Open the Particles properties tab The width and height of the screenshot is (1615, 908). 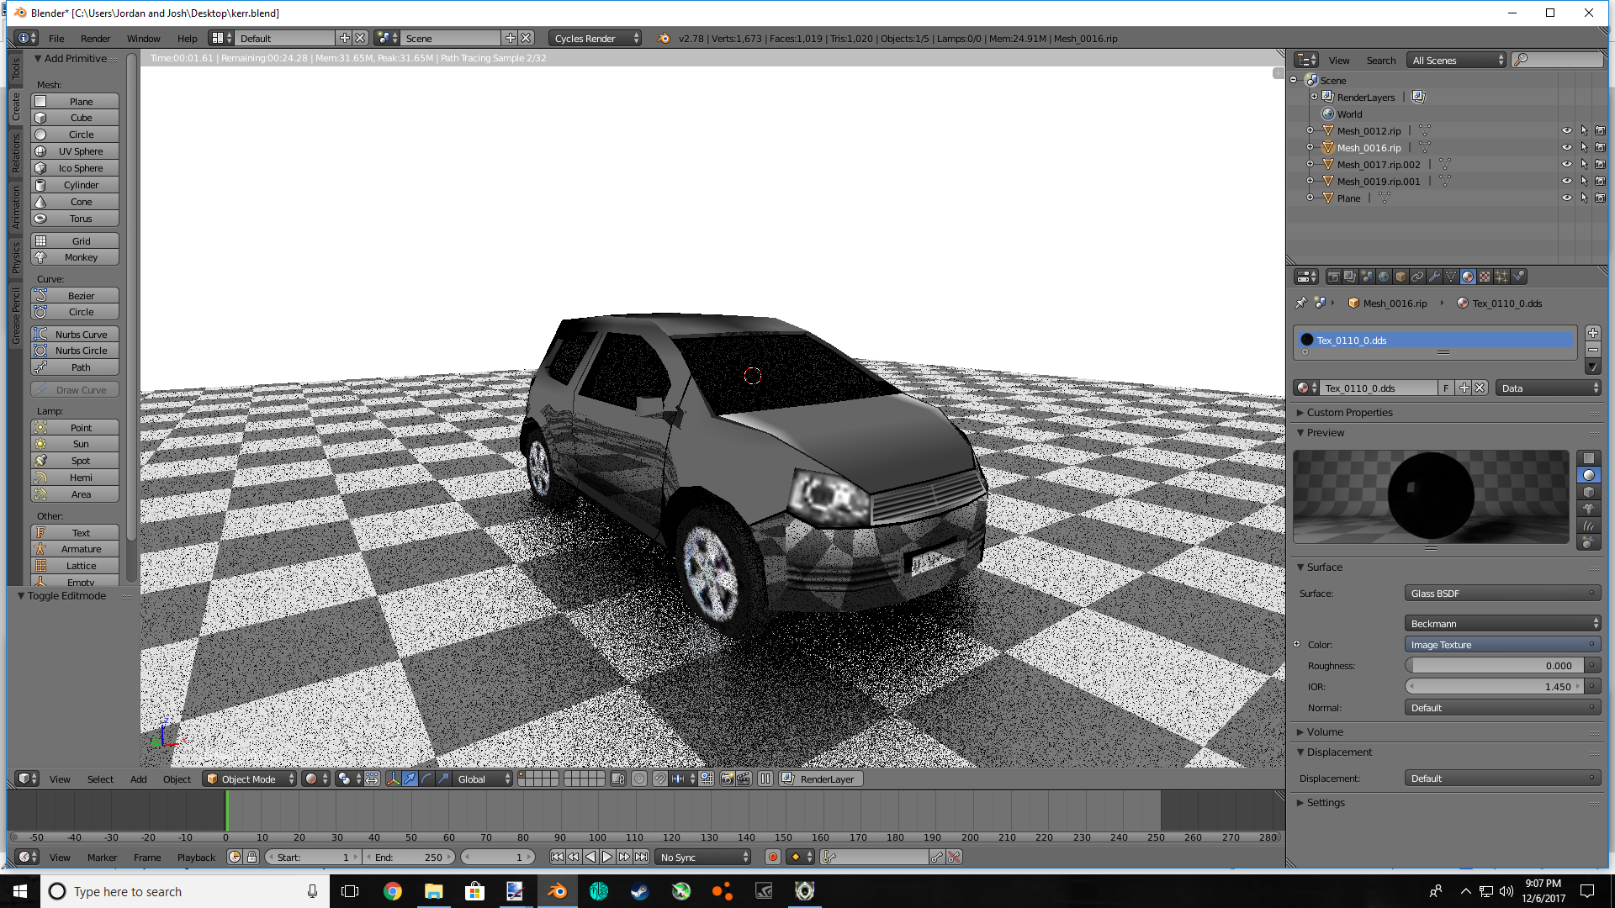(x=1501, y=277)
